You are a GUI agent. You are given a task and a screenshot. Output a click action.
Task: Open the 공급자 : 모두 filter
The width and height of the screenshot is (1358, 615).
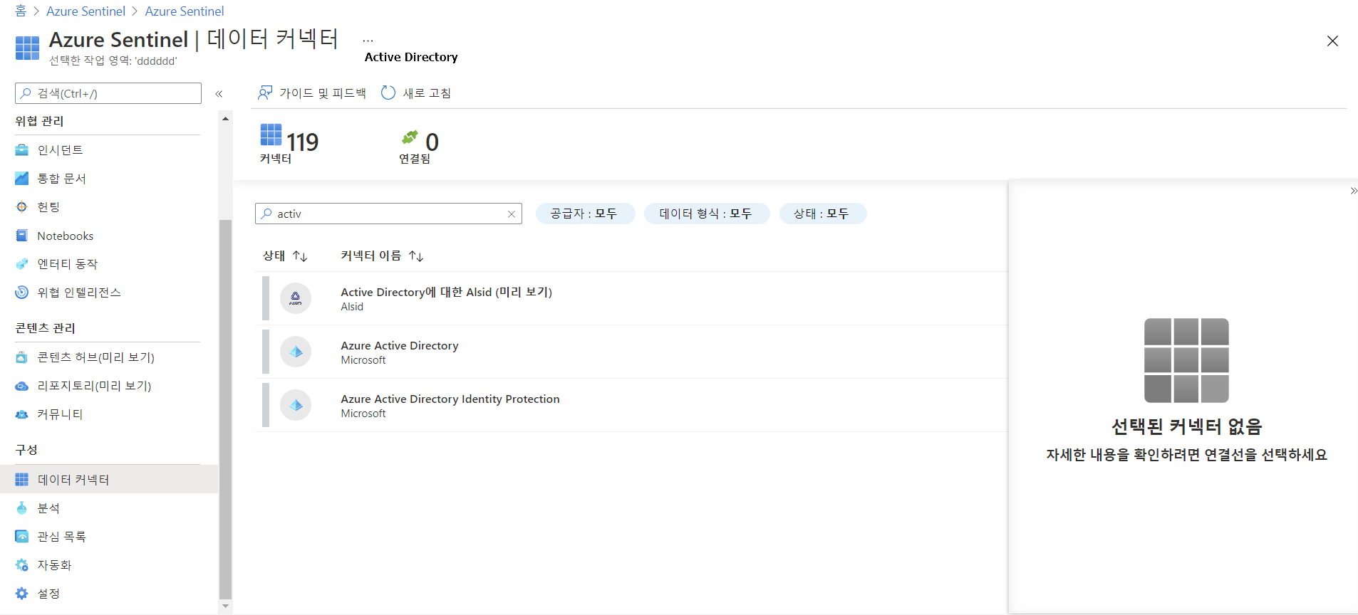click(x=584, y=214)
